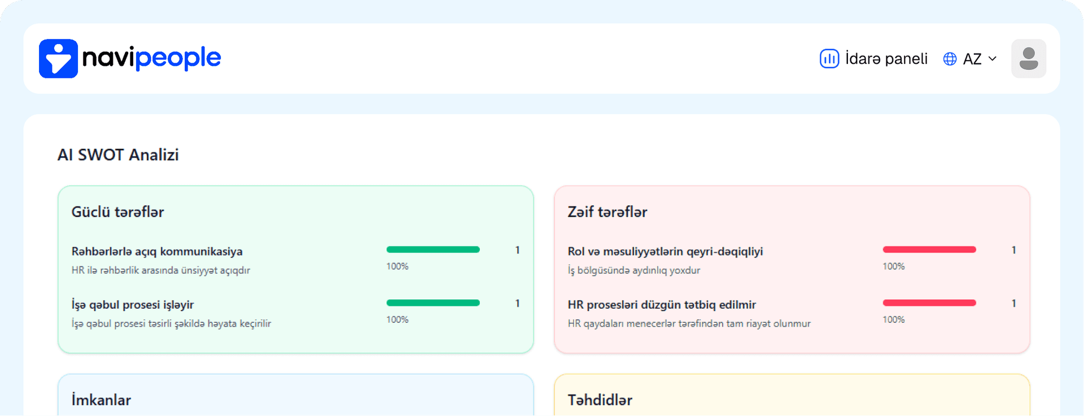This screenshot has height=416, width=1084.
Task: Open the user profile avatar
Action: tap(1028, 59)
